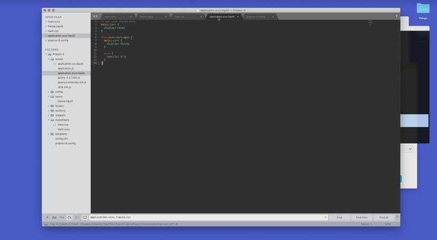Close main.scss in Open Files list
Image resolution: width=437 pixels, height=240 pixels.
(x=46, y=22)
